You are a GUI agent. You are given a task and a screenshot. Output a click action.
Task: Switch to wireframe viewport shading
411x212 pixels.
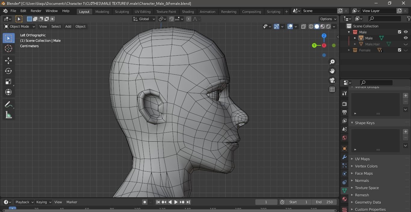311,26
